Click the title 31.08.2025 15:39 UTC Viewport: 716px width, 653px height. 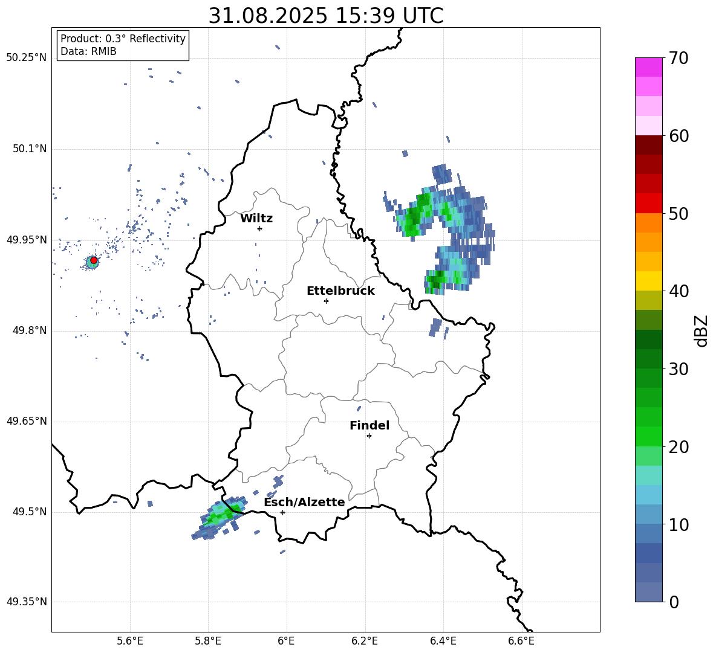pyautogui.click(x=326, y=16)
